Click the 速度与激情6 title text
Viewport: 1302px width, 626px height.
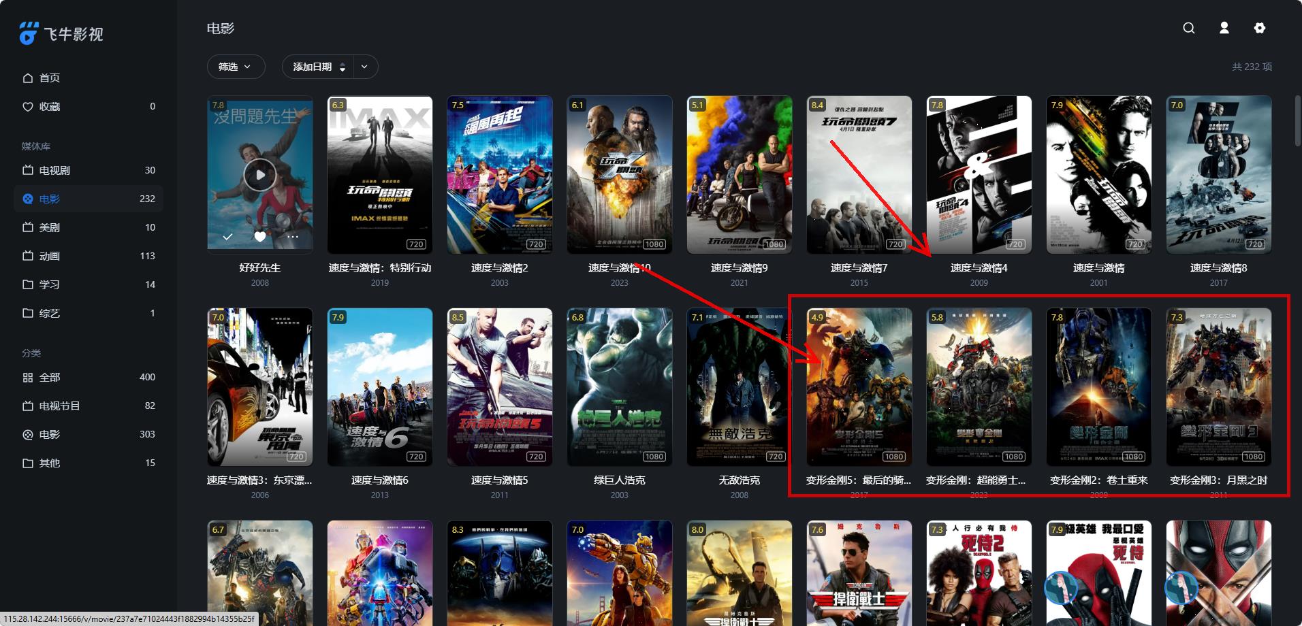coord(380,480)
